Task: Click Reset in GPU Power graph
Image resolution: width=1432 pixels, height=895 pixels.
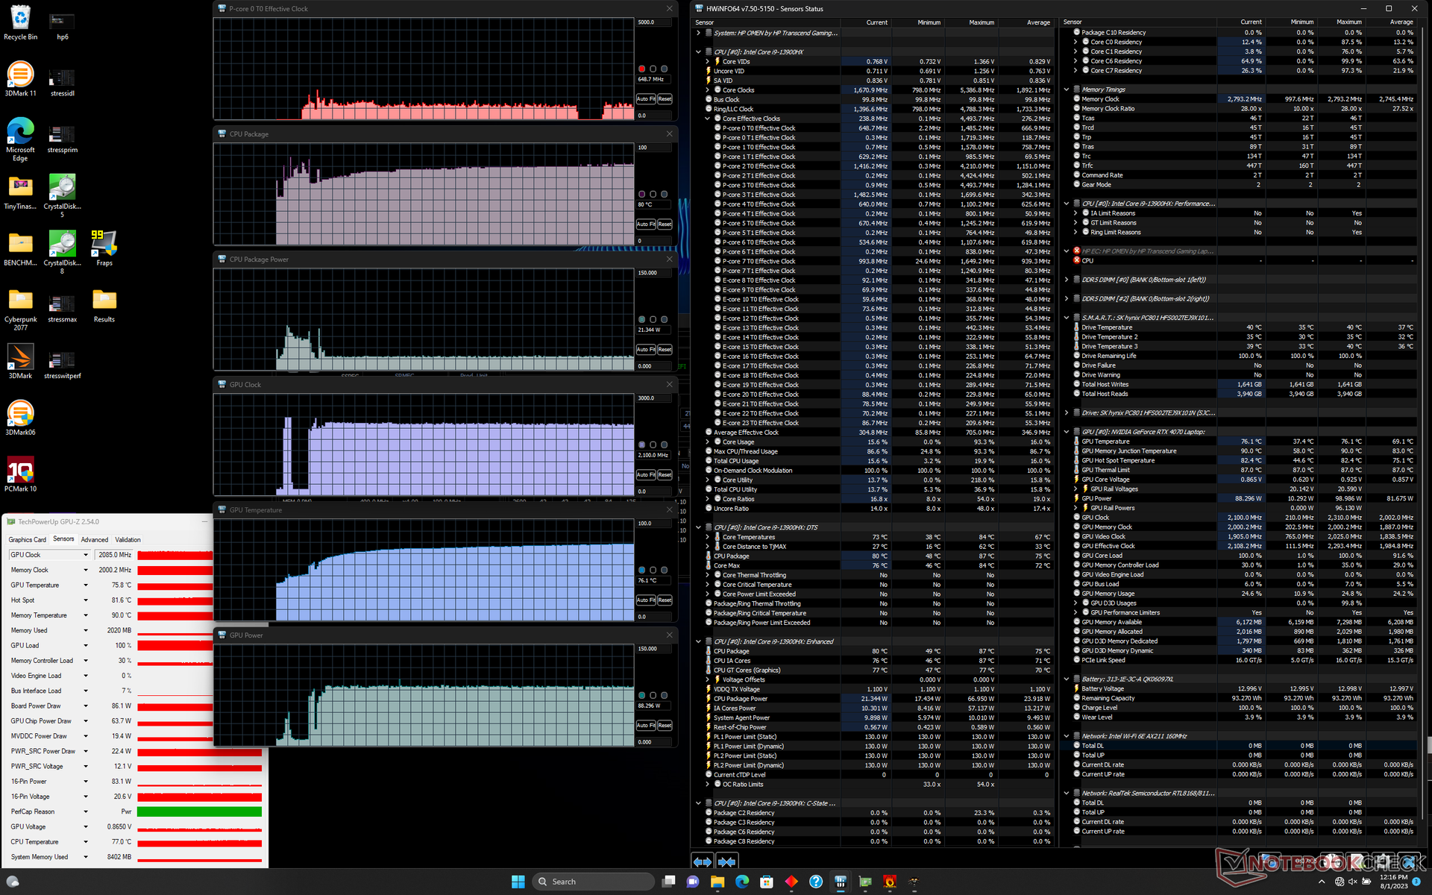Action: pyautogui.click(x=665, y=725)
